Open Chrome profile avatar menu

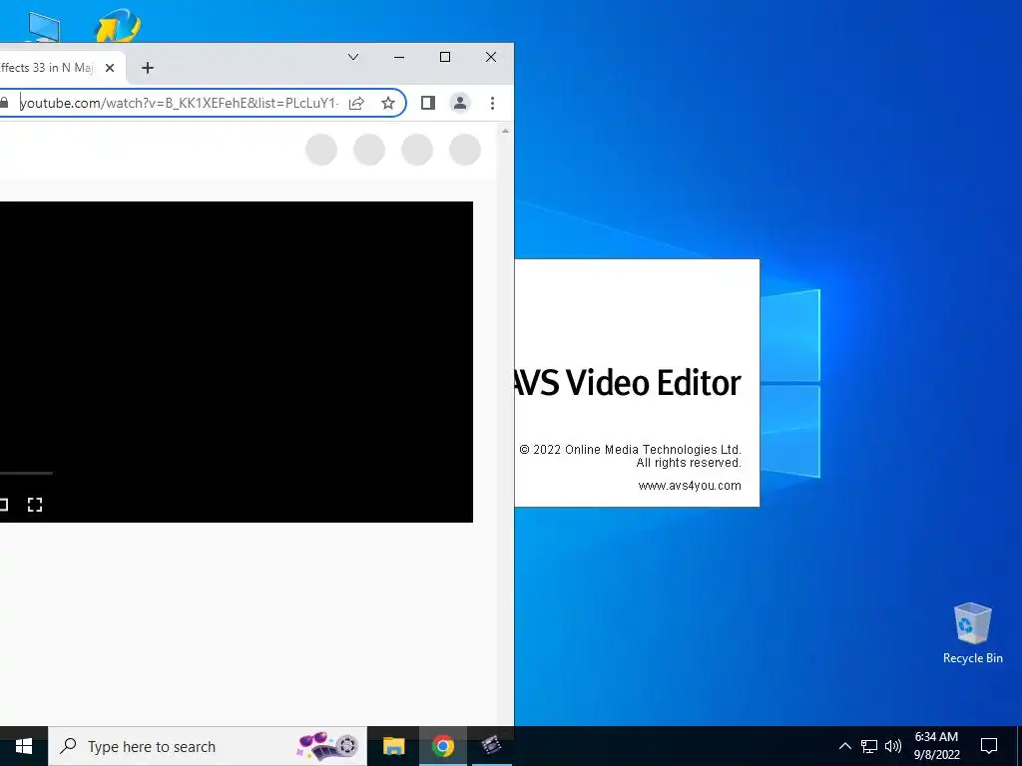point(459,103)
